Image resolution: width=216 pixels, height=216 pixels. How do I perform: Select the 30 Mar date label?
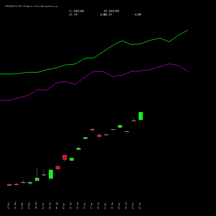click(x=36, y=206)
